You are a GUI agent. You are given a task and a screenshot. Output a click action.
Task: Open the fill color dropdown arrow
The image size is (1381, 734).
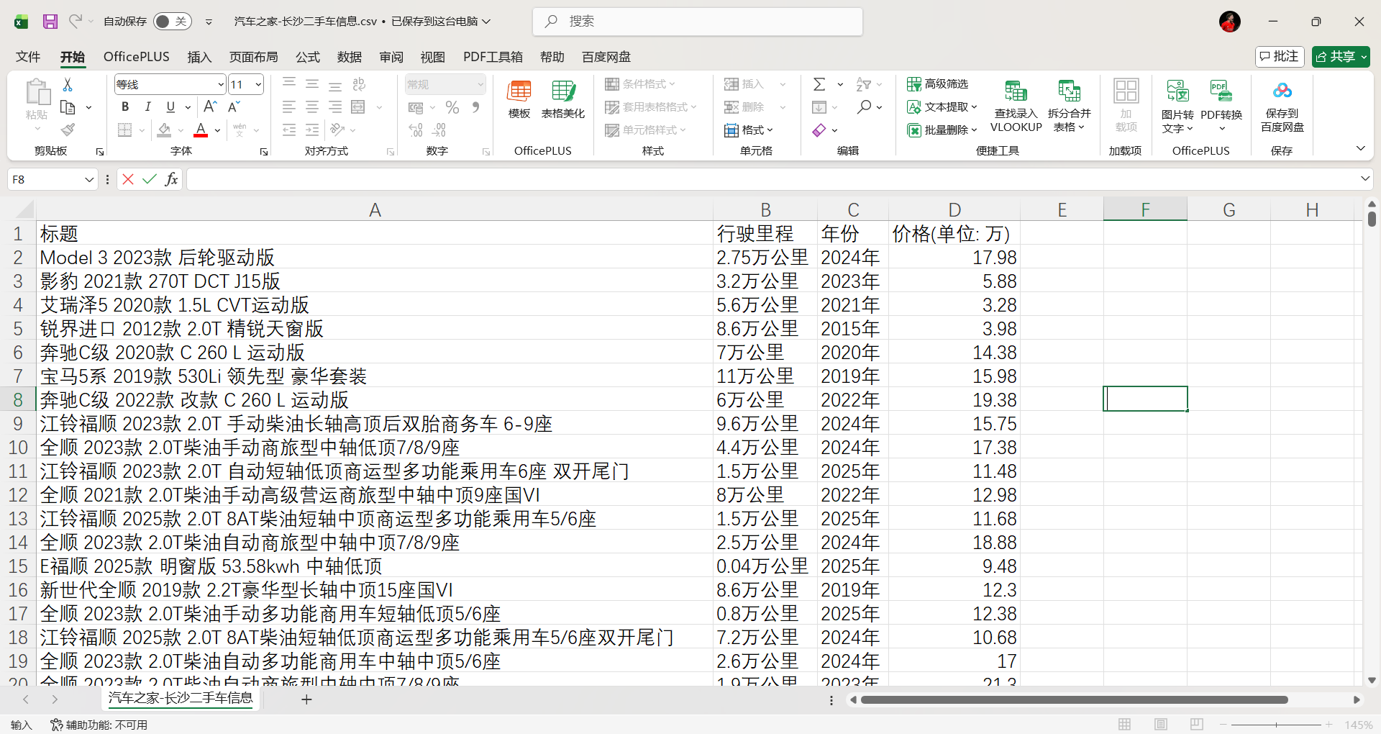[181, 130]
